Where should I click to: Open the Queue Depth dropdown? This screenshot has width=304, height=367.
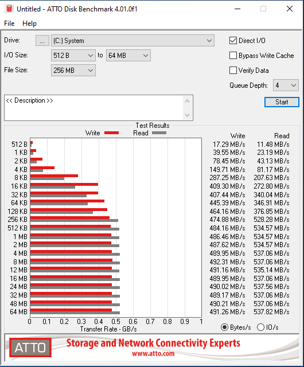[x=286, y=85]
